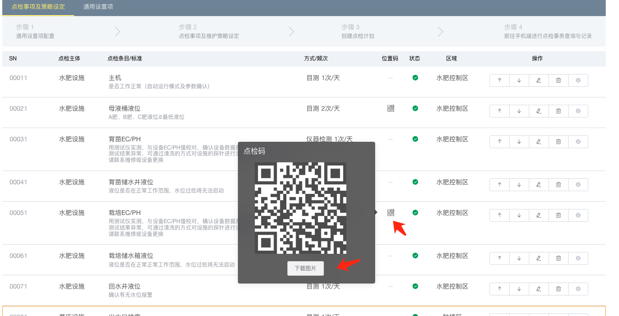
Task: Click green status icon of row 00021
Action: pyautogui.click(x=415, y=108)
